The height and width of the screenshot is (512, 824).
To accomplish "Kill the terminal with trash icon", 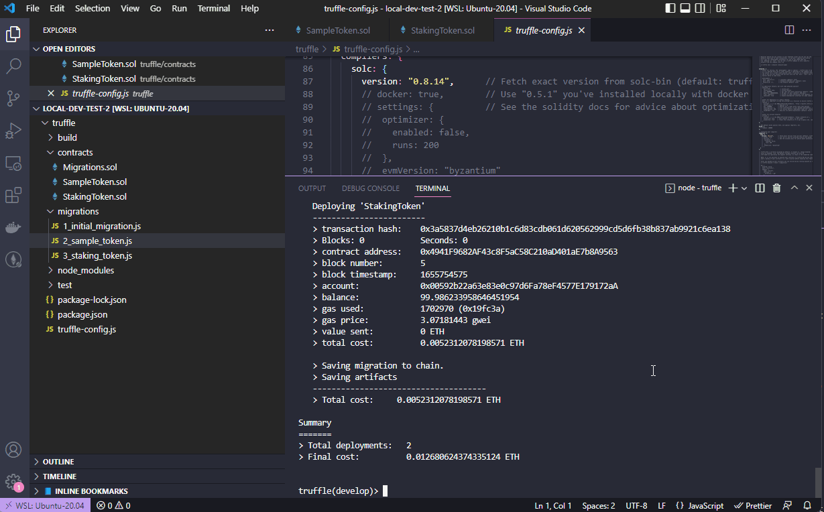I will tap(776, 188).
